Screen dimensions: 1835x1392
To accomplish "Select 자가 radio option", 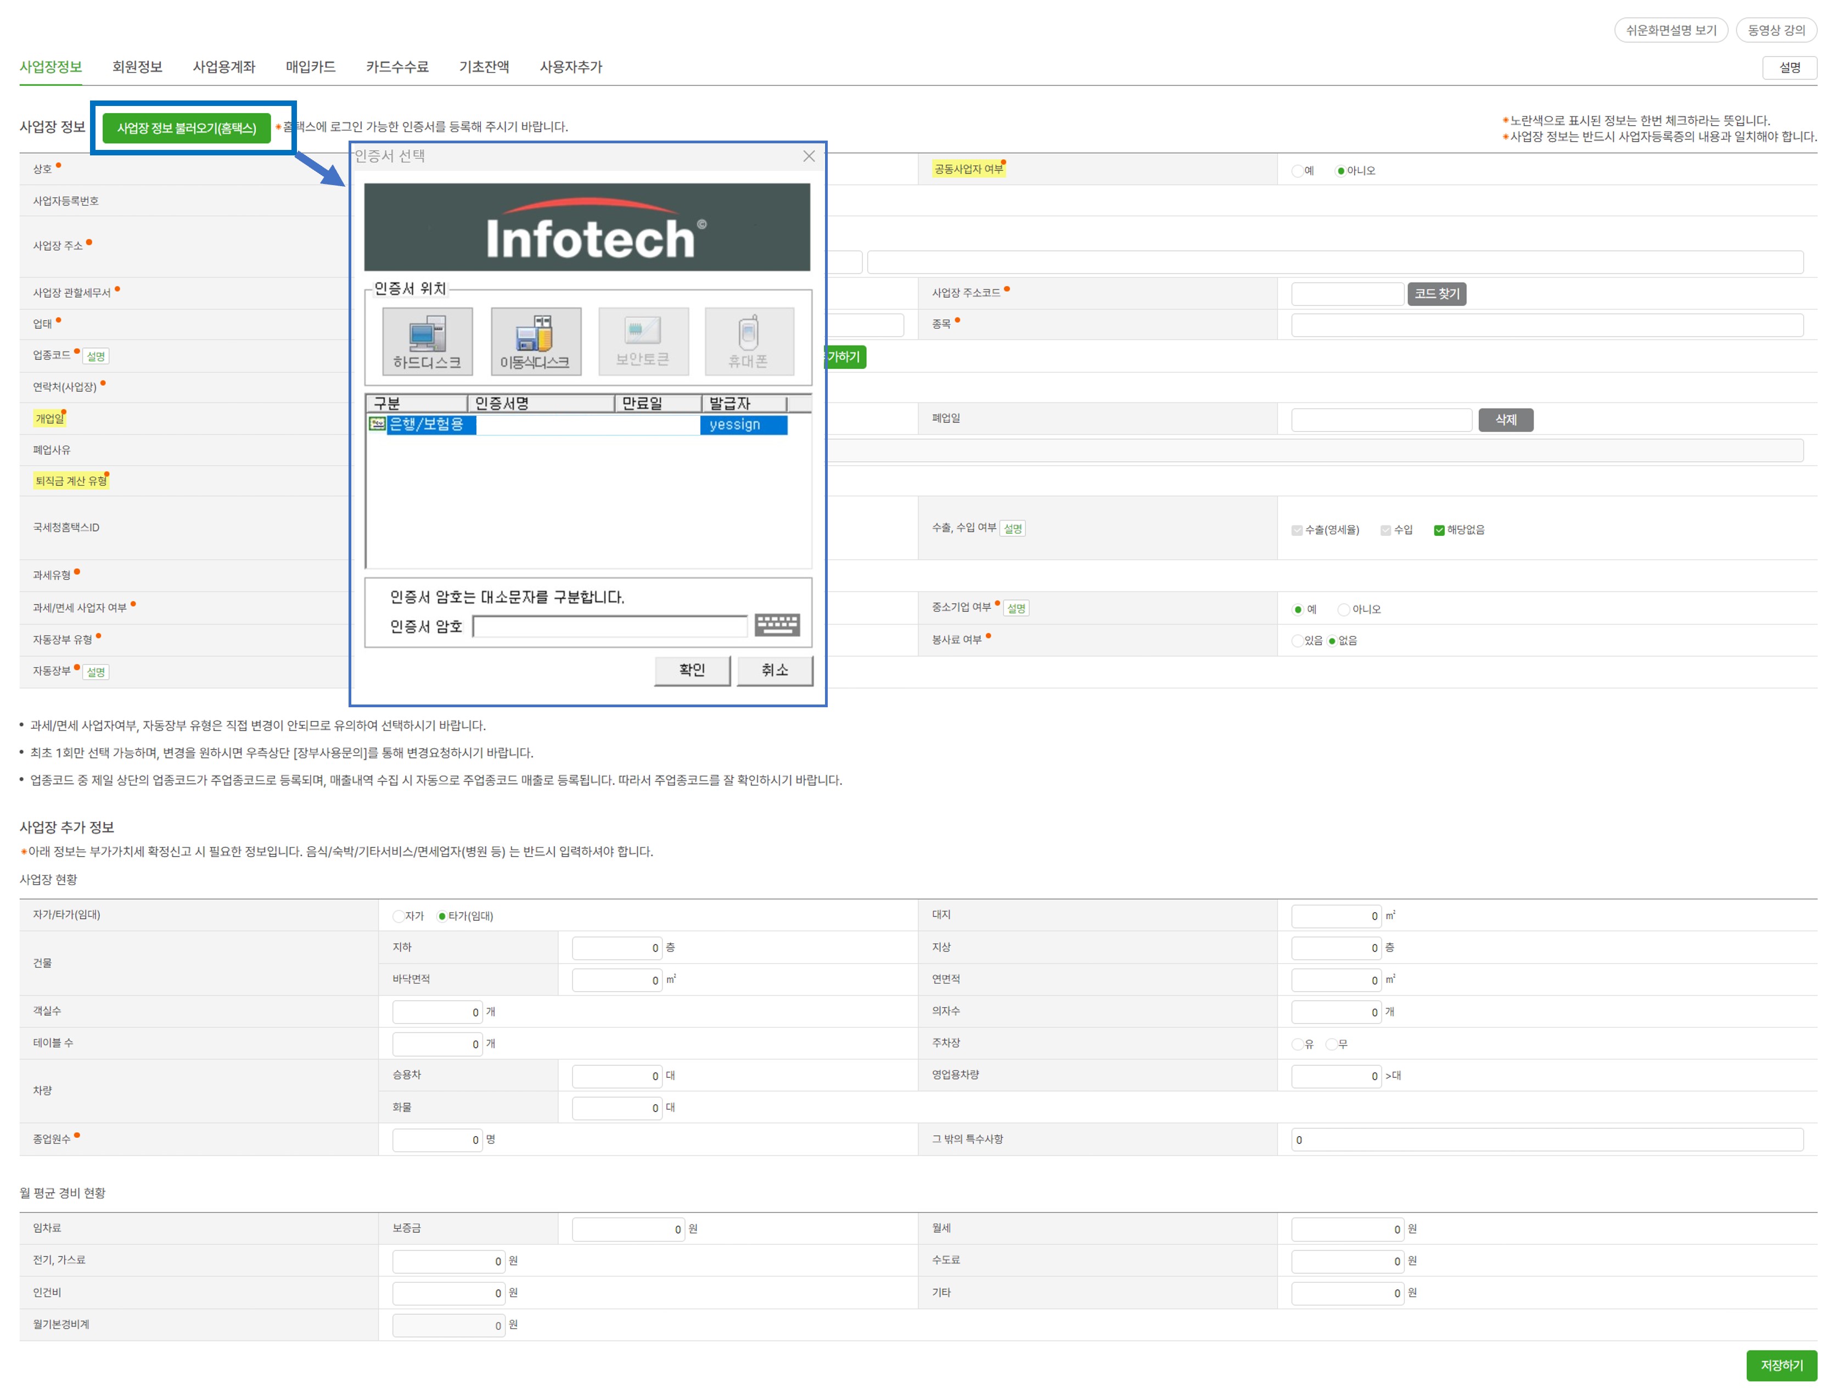I will [x=399, y=915].
